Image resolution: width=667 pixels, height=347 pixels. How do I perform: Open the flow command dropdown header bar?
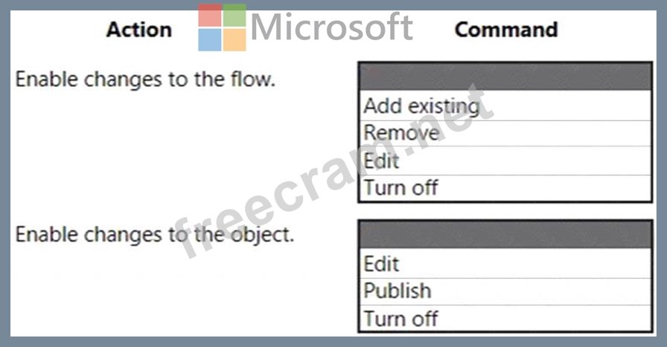pos(505,77)
